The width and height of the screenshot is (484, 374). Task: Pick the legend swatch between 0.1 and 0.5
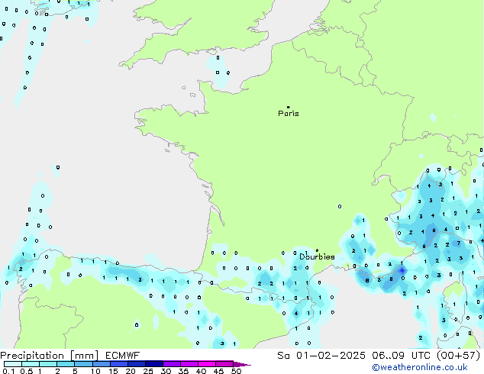[x=13, y=364]
